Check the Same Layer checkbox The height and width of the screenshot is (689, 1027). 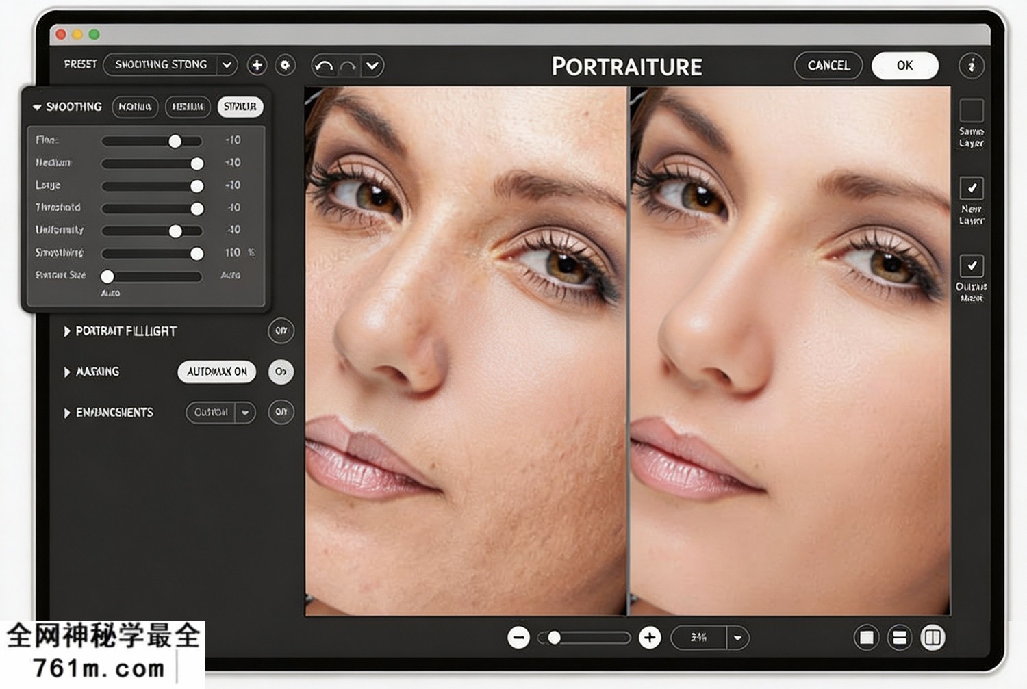pos(972,111)
